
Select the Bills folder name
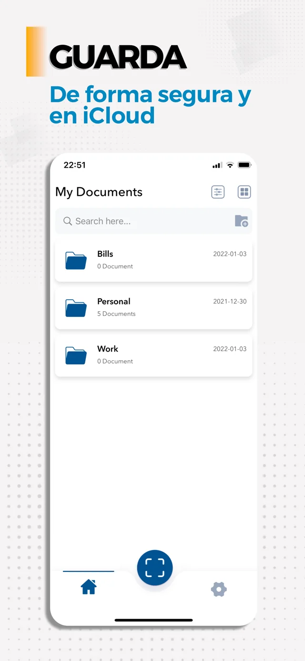pyautogui.click(x=105, y=254)
